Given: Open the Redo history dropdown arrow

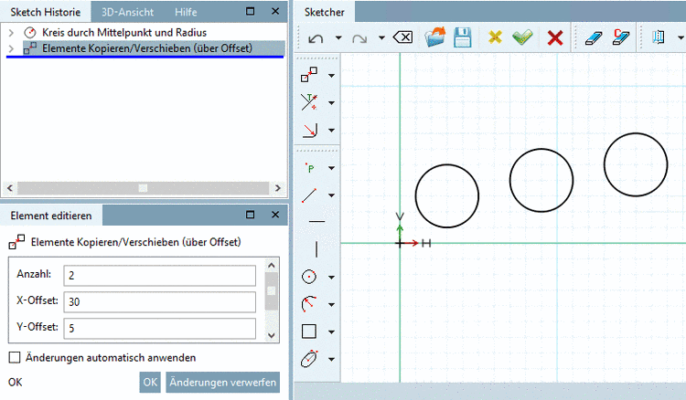Looking at the screenshot, I should pos(381,38).
